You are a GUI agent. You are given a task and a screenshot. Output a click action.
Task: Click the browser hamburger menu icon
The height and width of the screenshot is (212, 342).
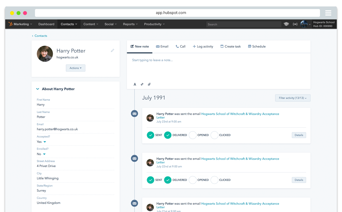(x=328, y=13)
